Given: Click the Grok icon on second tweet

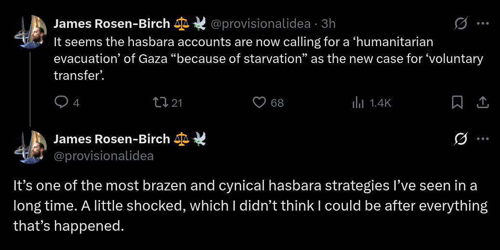Looking at the screenshot, I should (461, 139).
